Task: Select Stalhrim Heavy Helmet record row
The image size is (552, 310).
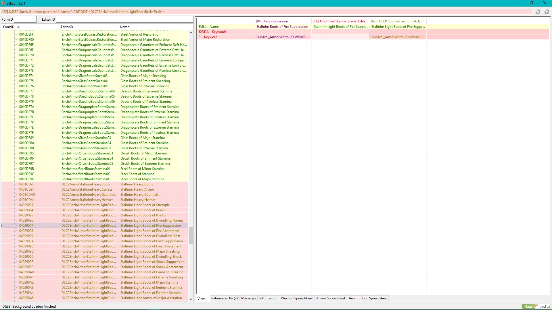Action: 138,200
